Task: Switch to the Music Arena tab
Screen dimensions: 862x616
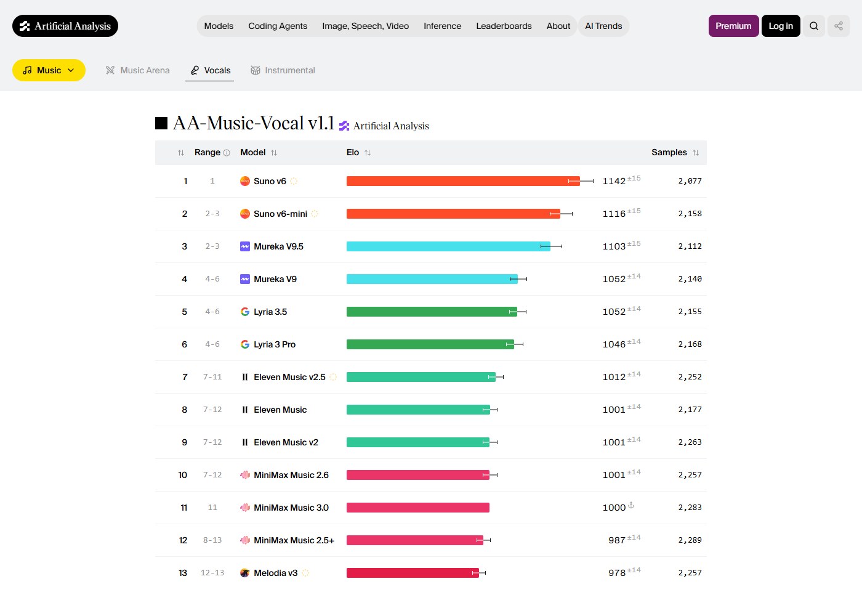Action: [137, 70]
